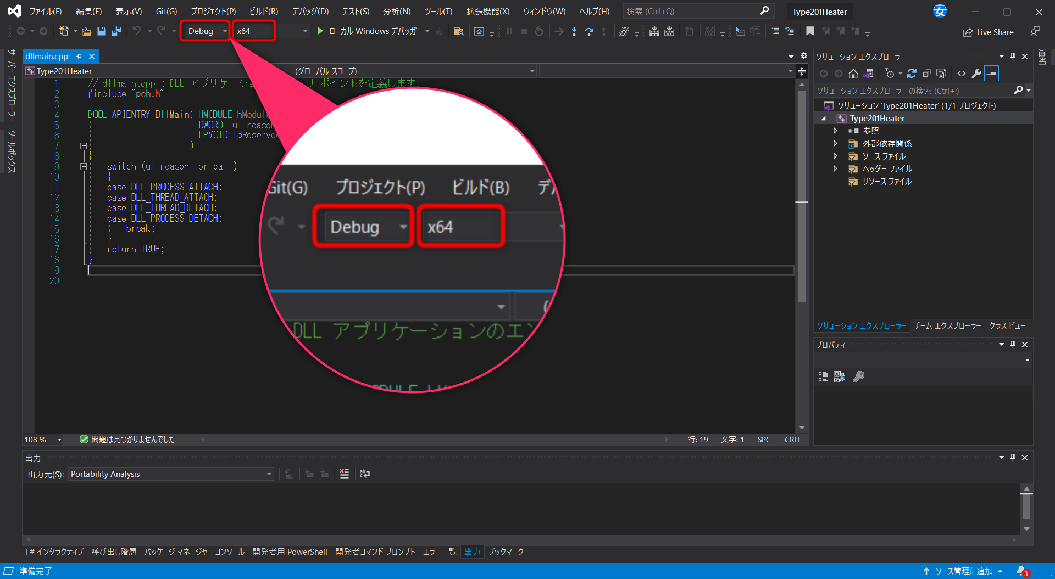Click the 検索 (Ctrl+Q) search box
The height and width of the screenshot is (579, 1055).
pos(698,12)
